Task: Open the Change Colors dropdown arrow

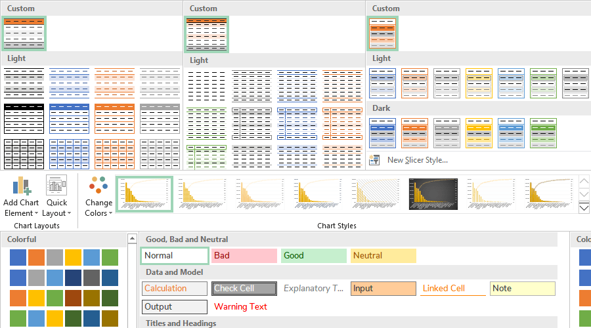Action: 110,213
